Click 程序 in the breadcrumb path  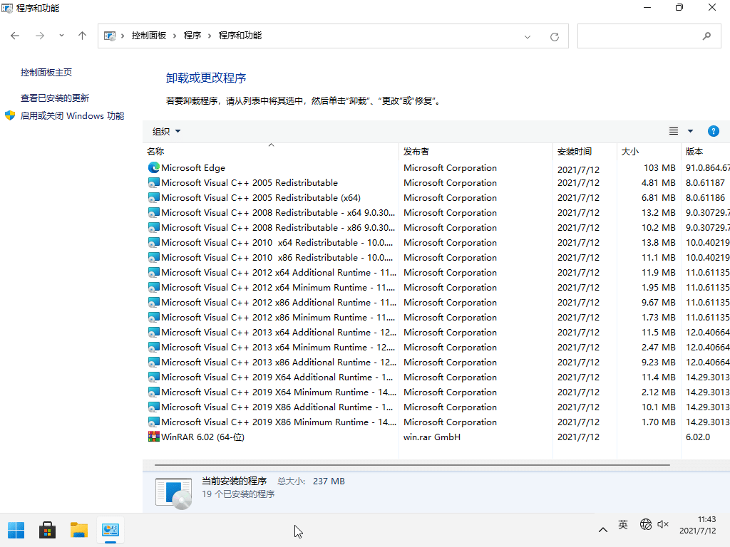pyautogui.click(x=192, y=36)
